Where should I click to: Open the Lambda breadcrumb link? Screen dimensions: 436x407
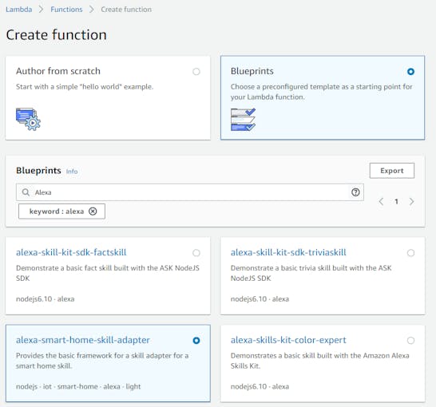pos(19,10)
